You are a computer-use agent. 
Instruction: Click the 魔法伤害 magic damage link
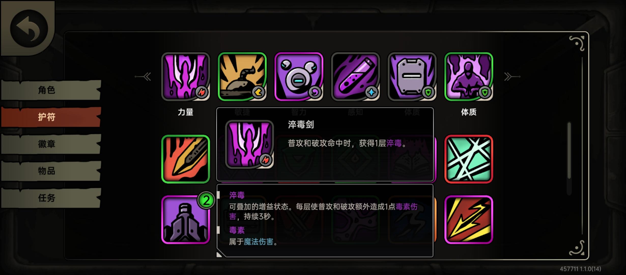pyautogui.click(x=258, y=242)
